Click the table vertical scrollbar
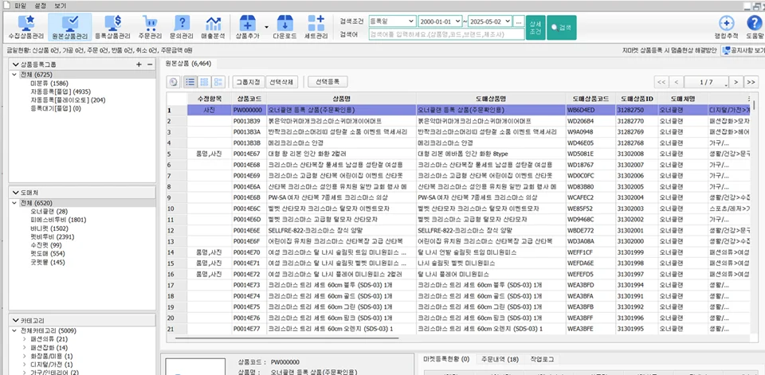765x375 pixels. (x=753, y=105)
